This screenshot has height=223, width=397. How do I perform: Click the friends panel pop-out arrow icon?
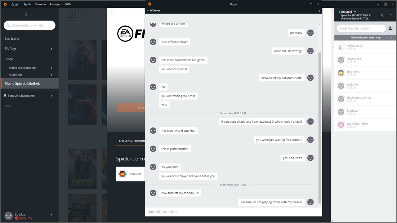382,15
